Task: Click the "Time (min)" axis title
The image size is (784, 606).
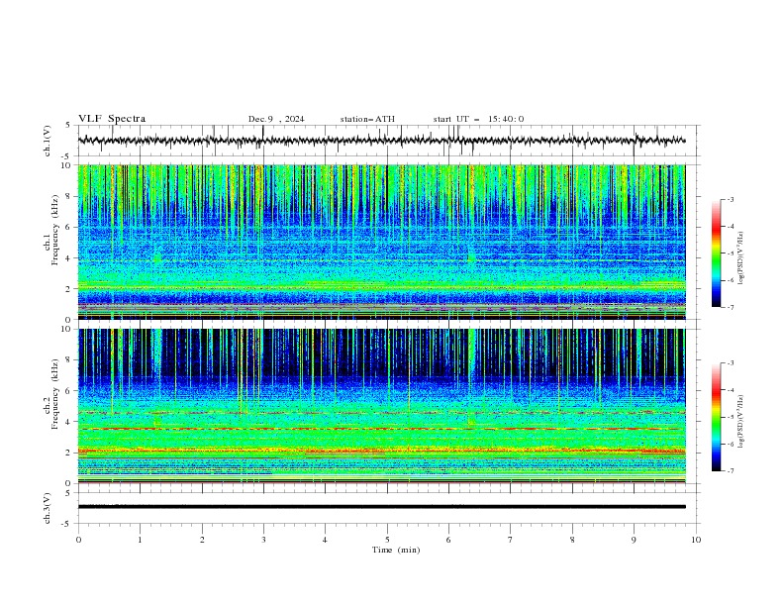Action: pos(396,550)
